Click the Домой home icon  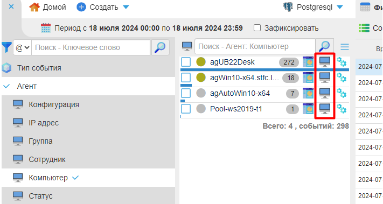coord(34,7)
